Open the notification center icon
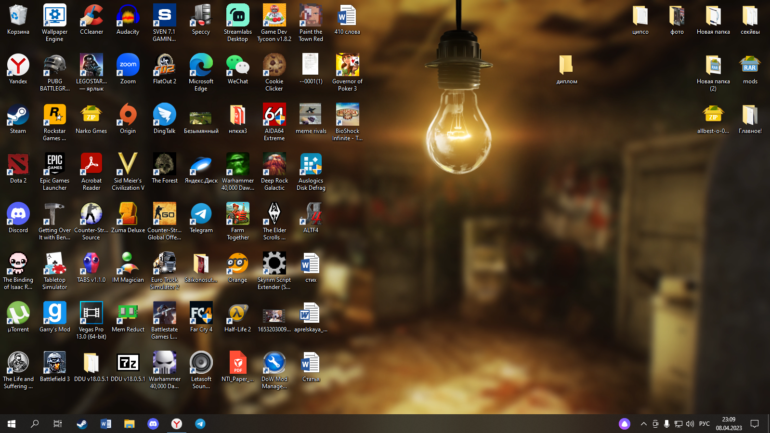 pos(755,424)
